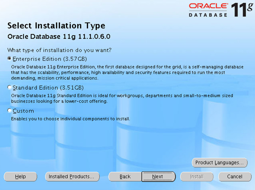Click the 'Standard Edition (3.51GB)' label text

click(x=48, y=87)
